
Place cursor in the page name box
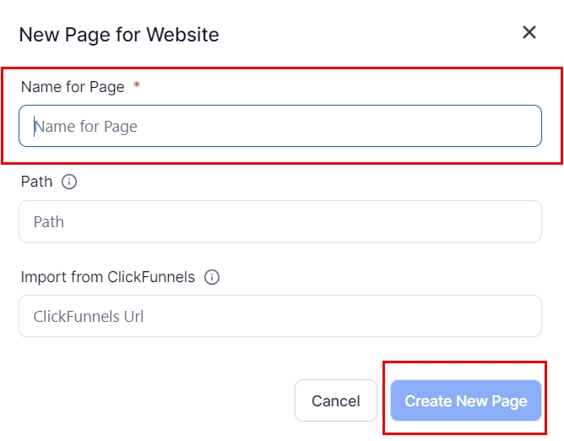click(x=279, y=127)
